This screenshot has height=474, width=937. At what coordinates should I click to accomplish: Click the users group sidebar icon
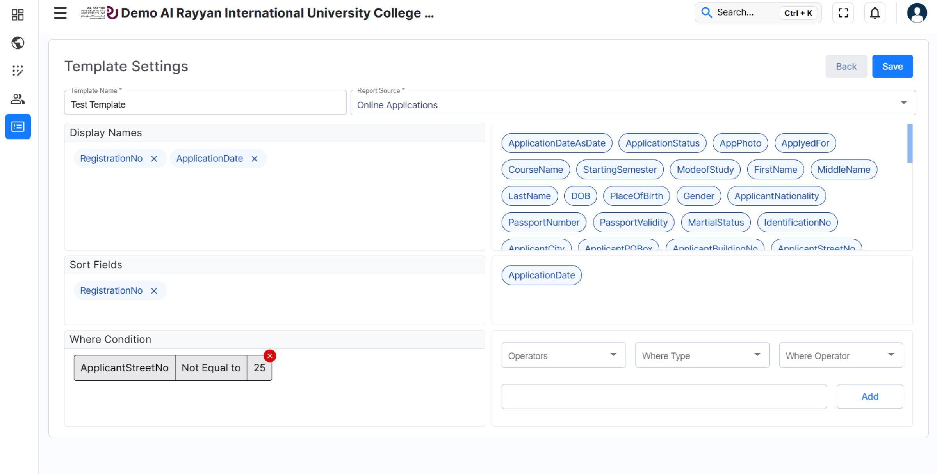coord(18,99)
